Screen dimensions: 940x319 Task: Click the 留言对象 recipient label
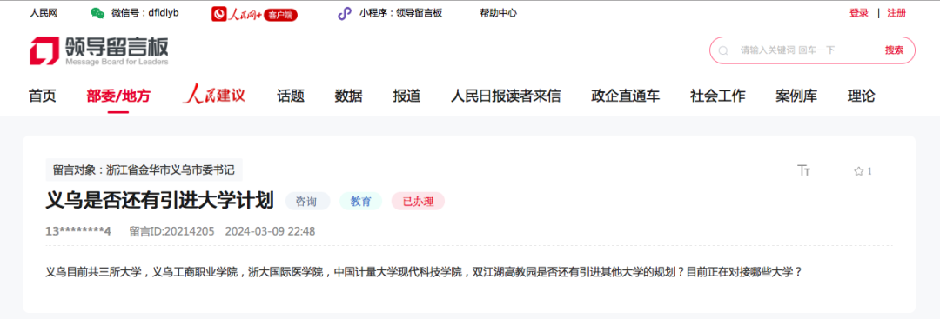tap(144, 170)
